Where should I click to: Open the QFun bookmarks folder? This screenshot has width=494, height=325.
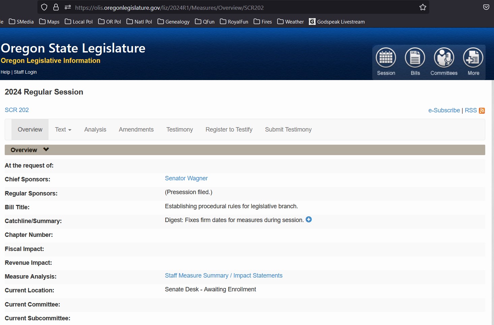[x=205, y=22]
